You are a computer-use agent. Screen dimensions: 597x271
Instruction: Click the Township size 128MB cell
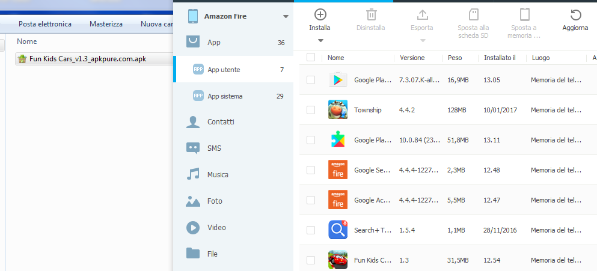point(458,110)
